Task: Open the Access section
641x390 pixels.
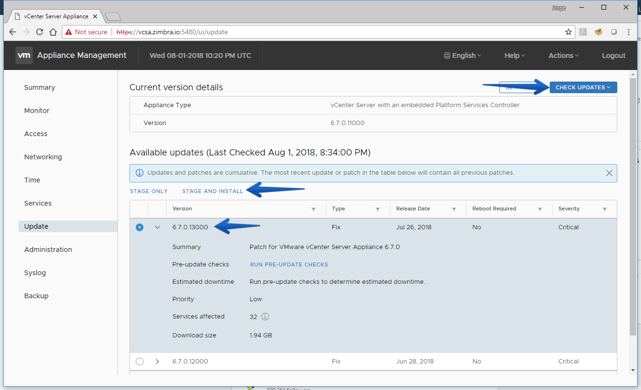Action: 36,134
